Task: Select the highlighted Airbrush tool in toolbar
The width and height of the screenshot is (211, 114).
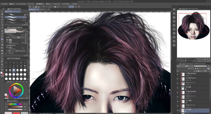Action: pyautogui.click(x=2, y=39)
